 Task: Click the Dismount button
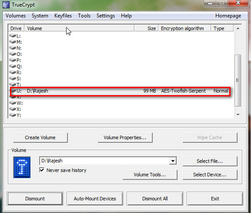[x=35, y=199]
